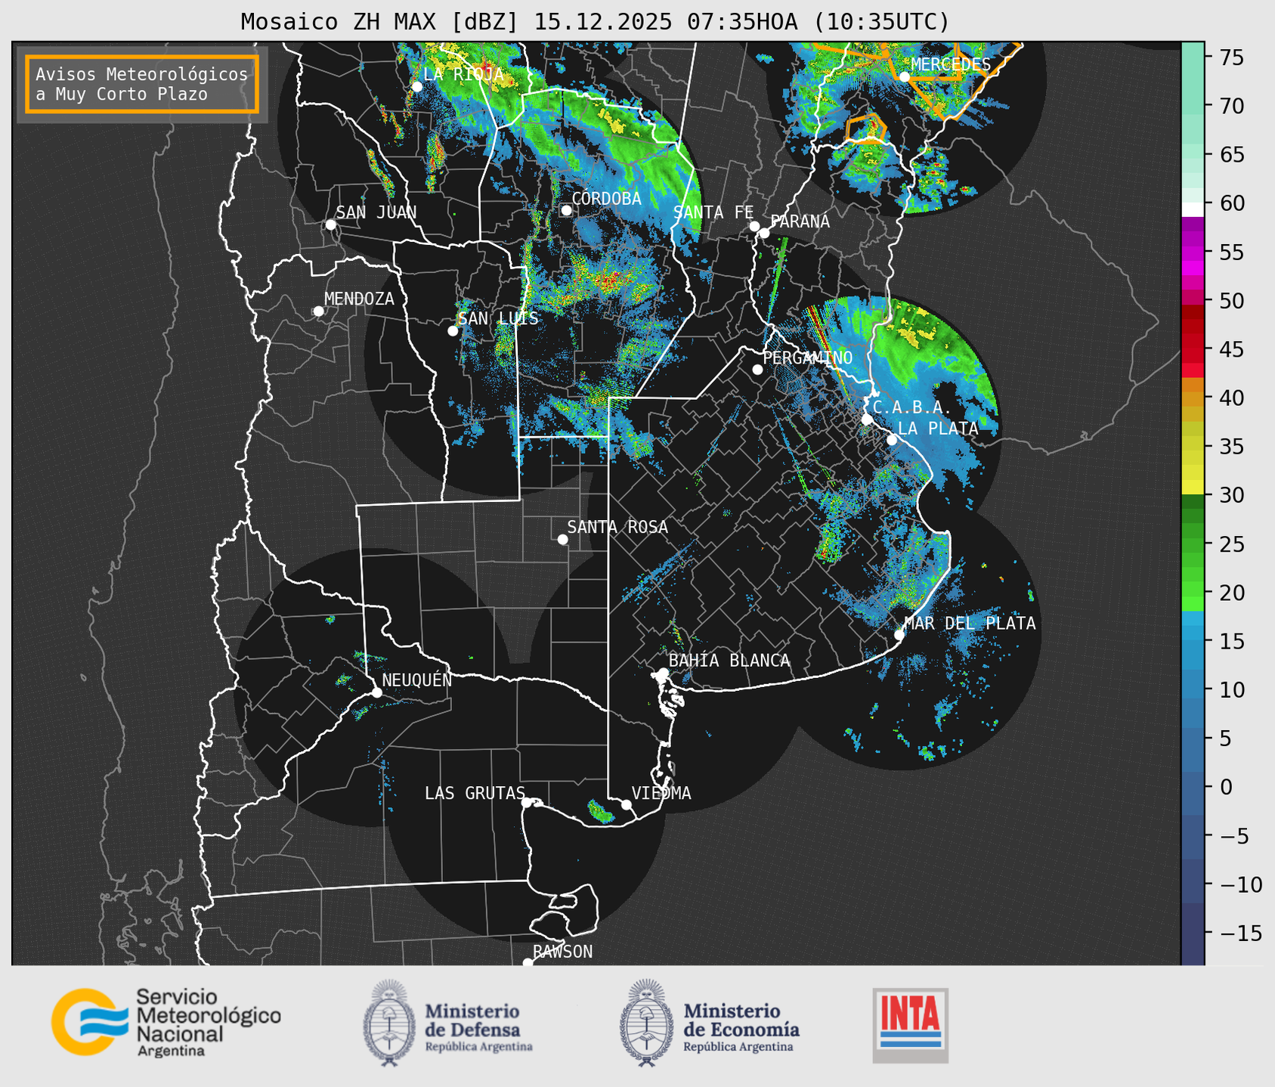The height and width of the screenshot is (1087, 1275).
Task: Click the Santa Rosa city marker
Action: tap(562, 539)
